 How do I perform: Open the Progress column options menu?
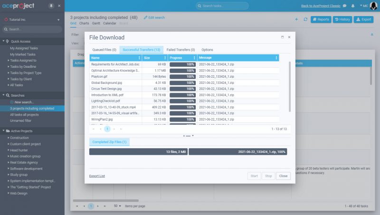click(194, 58)
